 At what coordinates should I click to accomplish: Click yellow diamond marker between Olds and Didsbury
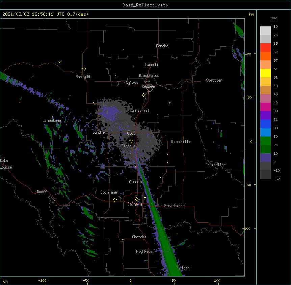[131, 141]
